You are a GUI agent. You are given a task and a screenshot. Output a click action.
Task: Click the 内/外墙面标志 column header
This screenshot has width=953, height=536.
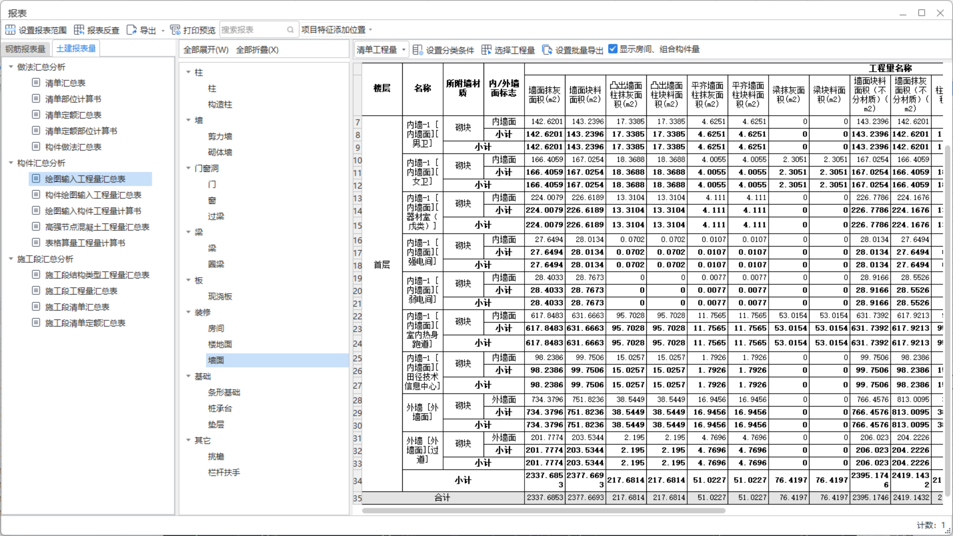[504, 88]
